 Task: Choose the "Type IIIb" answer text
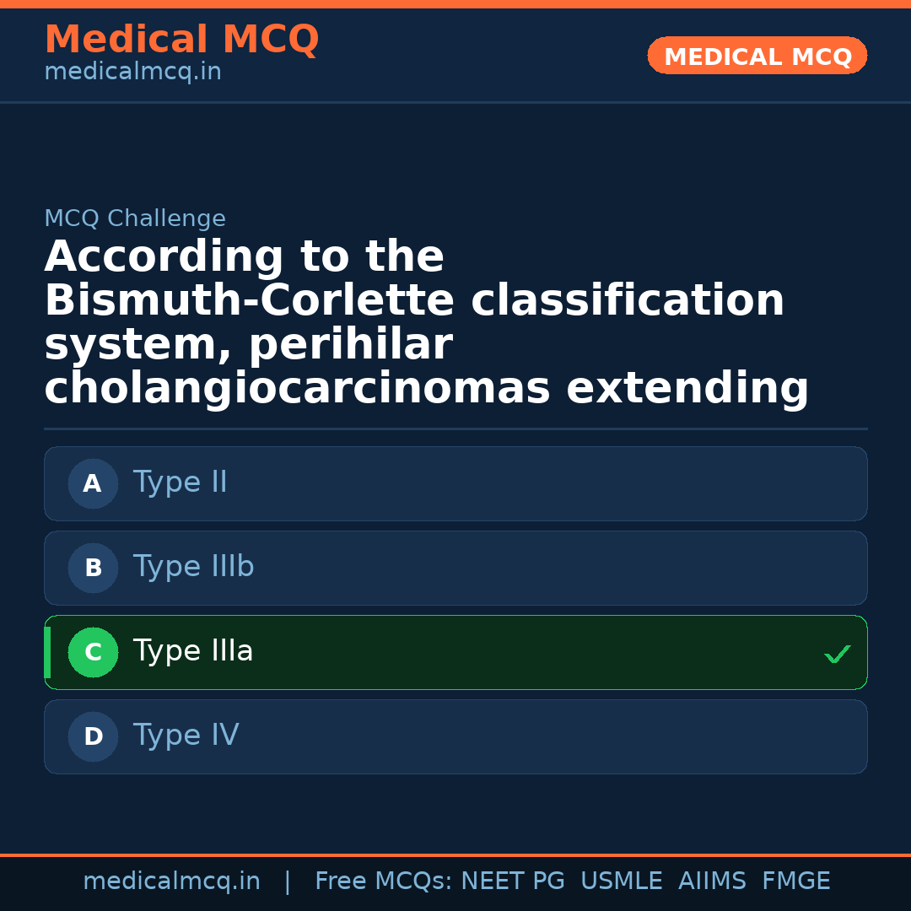pos(193,567)
